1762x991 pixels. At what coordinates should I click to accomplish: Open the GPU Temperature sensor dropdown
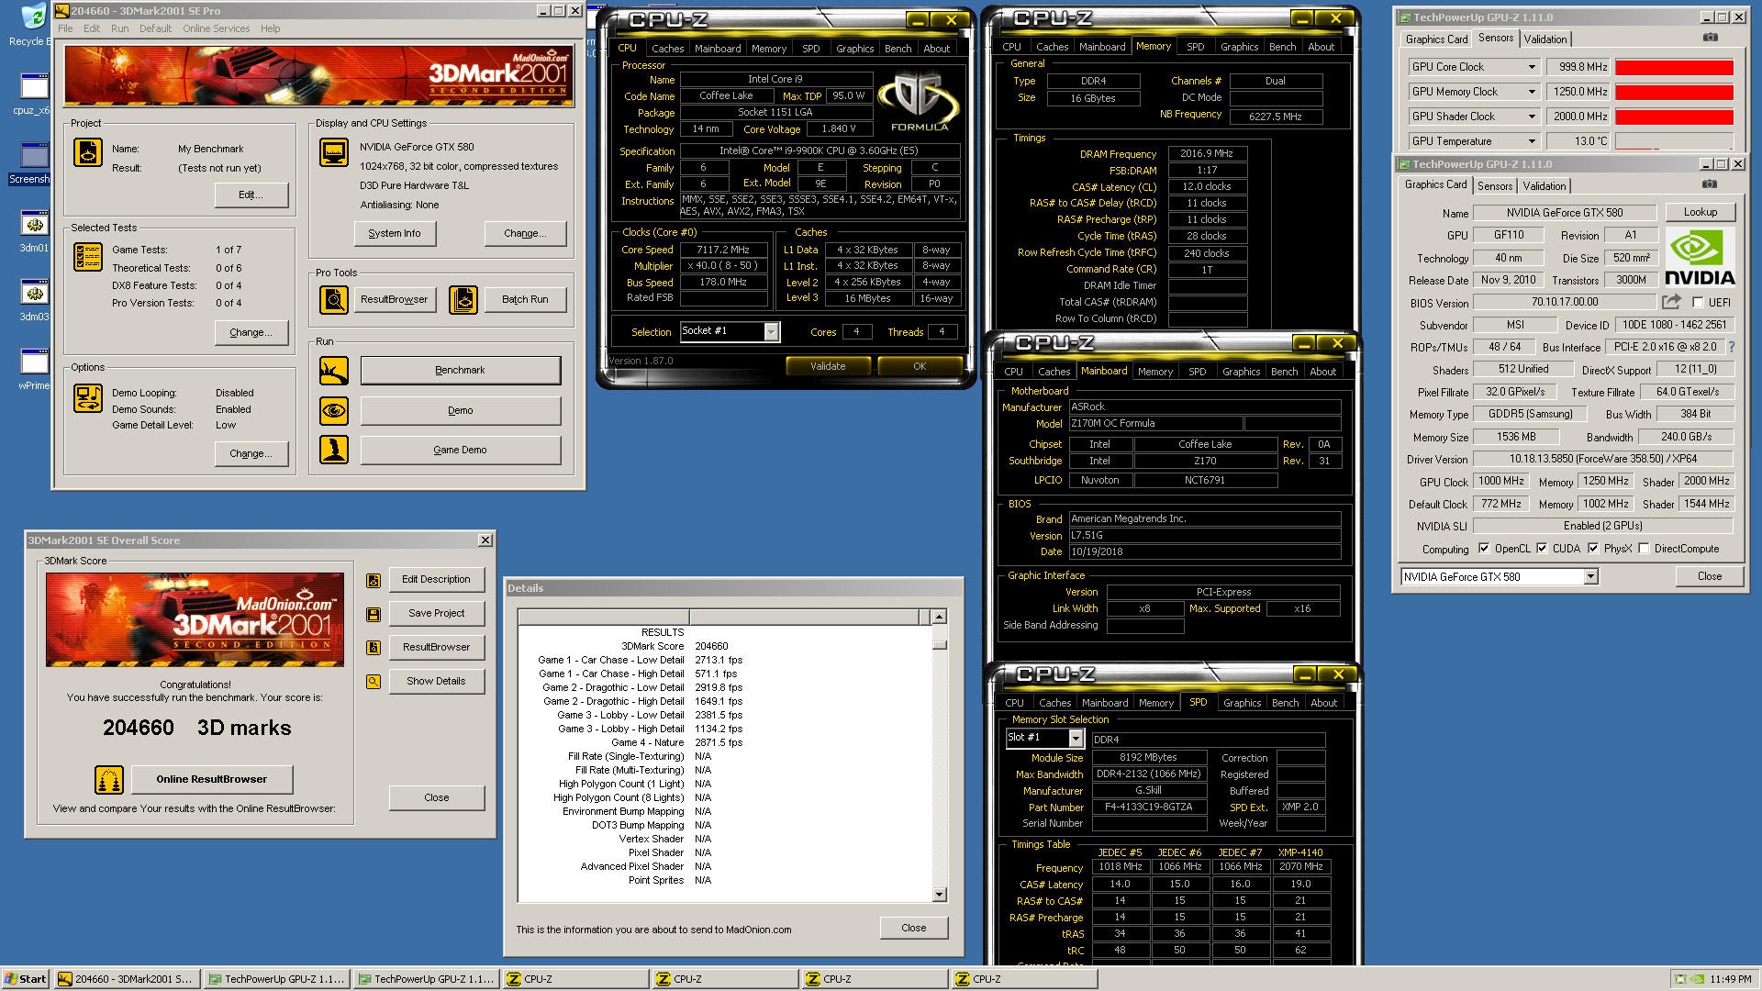pos(1531,141)
